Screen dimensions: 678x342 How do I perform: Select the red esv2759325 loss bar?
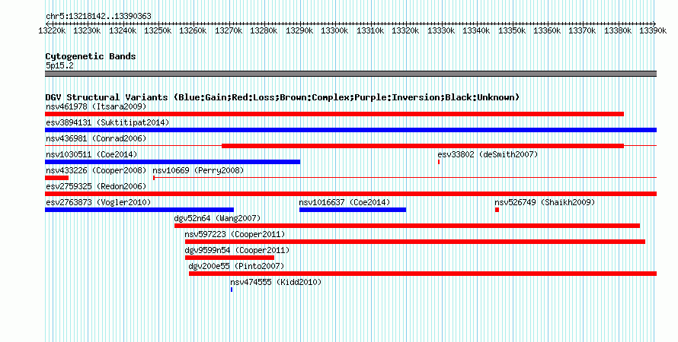click(350, 194)
